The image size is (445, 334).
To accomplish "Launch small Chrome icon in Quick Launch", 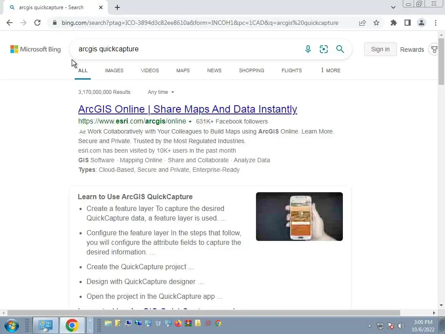I will coord(218,323).
